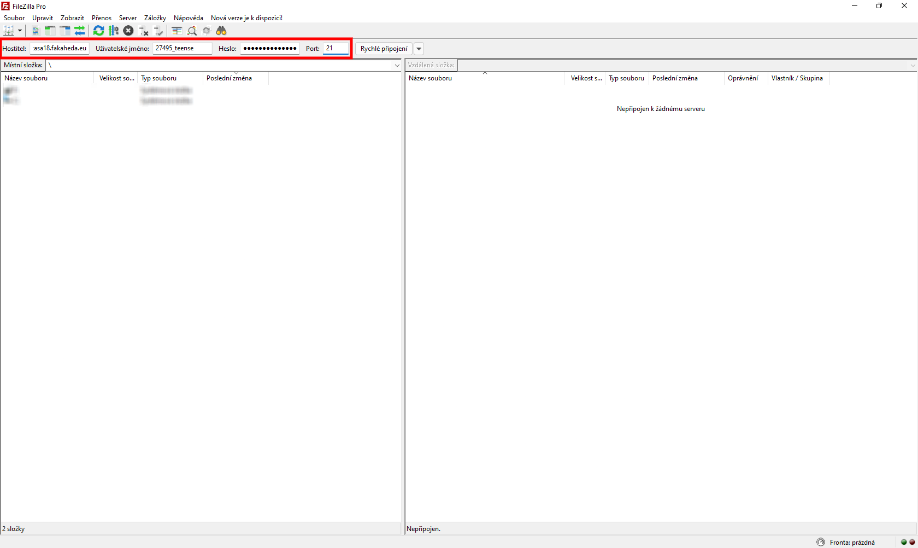
Task: Expand the Site Manager dropdown arrow
Action: point(20,31)
